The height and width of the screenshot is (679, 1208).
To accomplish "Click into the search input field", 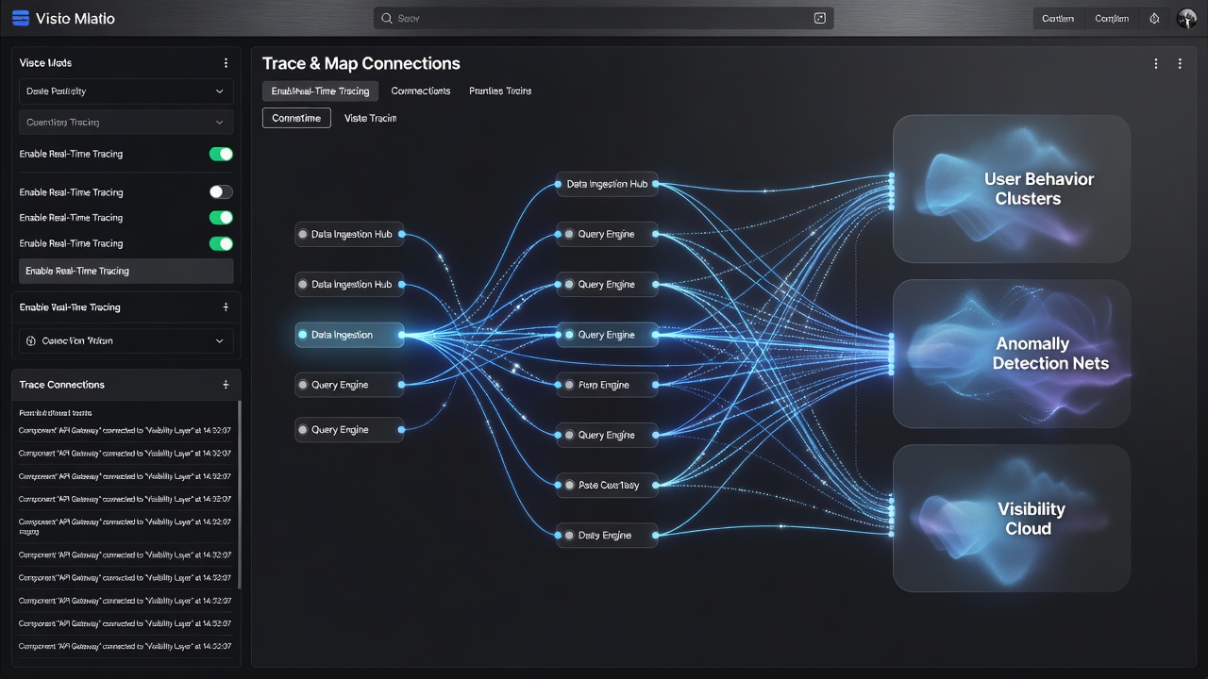I will point(604,18).
